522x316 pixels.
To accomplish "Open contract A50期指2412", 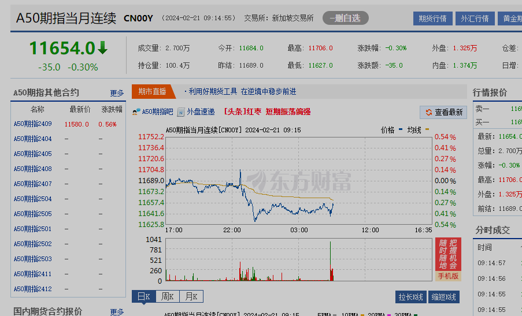I will point(32,289).
